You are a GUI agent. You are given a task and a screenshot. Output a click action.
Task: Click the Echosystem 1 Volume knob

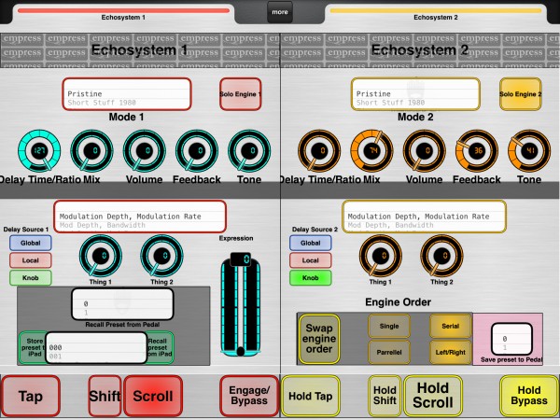145,150
